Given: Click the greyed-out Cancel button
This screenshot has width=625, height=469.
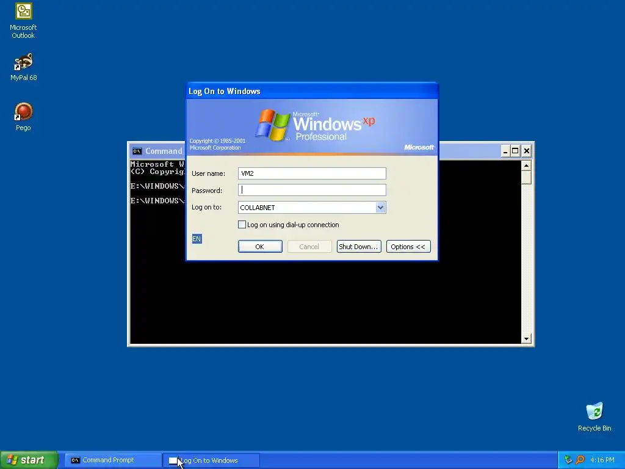Looking at the screenshot, I should point(309,247).
